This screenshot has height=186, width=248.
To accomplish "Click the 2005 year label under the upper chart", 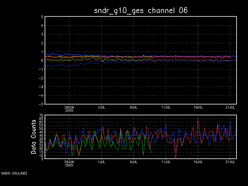I will point(69,110).
